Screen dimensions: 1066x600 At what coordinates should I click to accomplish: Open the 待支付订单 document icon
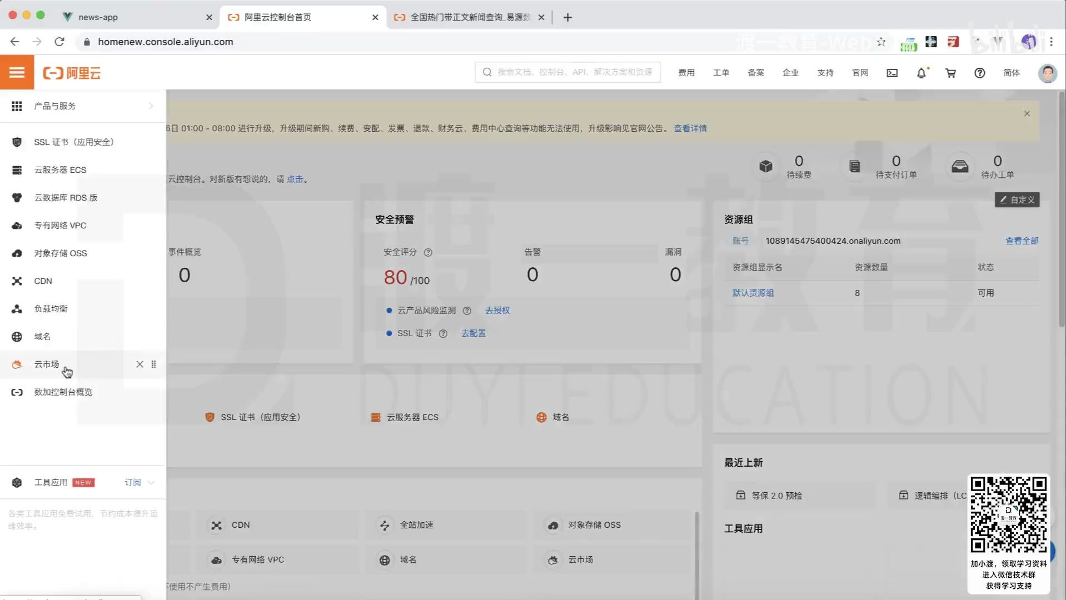[855, 166]
